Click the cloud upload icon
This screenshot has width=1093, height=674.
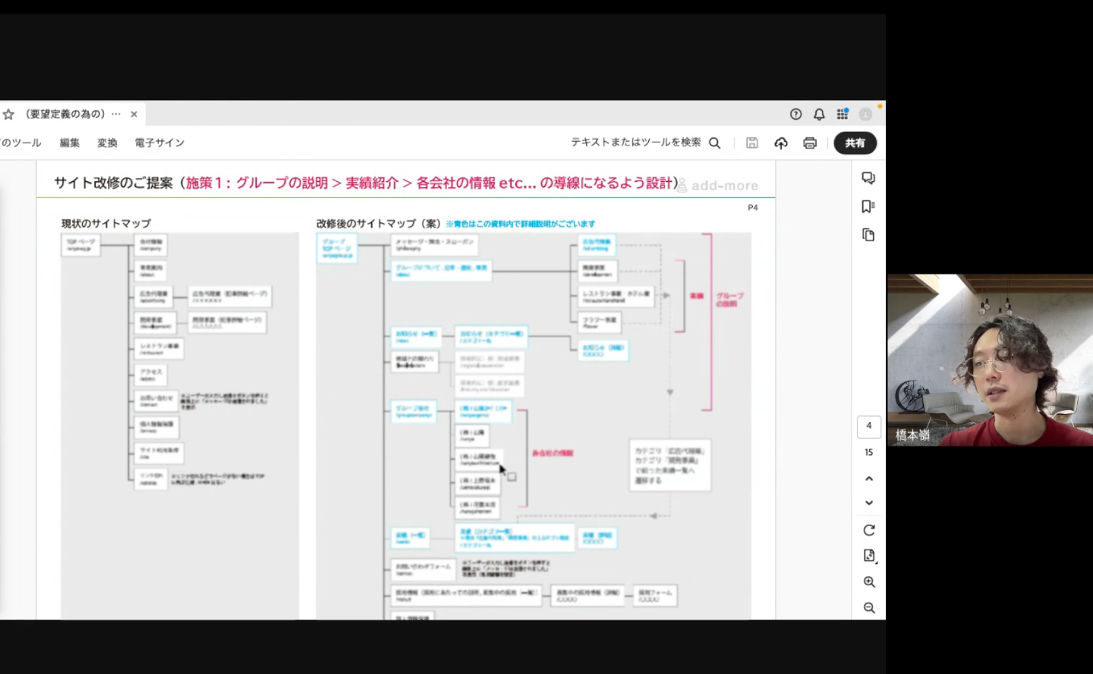click(x=781, y=143)
